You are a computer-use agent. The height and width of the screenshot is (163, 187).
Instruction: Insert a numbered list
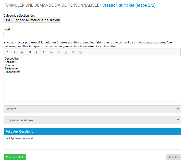(x=37, y=52)
